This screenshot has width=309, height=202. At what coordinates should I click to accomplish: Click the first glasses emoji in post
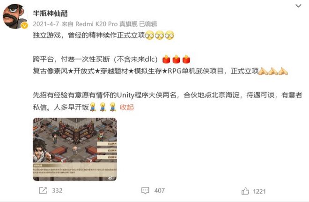click(x=149, y=36)
